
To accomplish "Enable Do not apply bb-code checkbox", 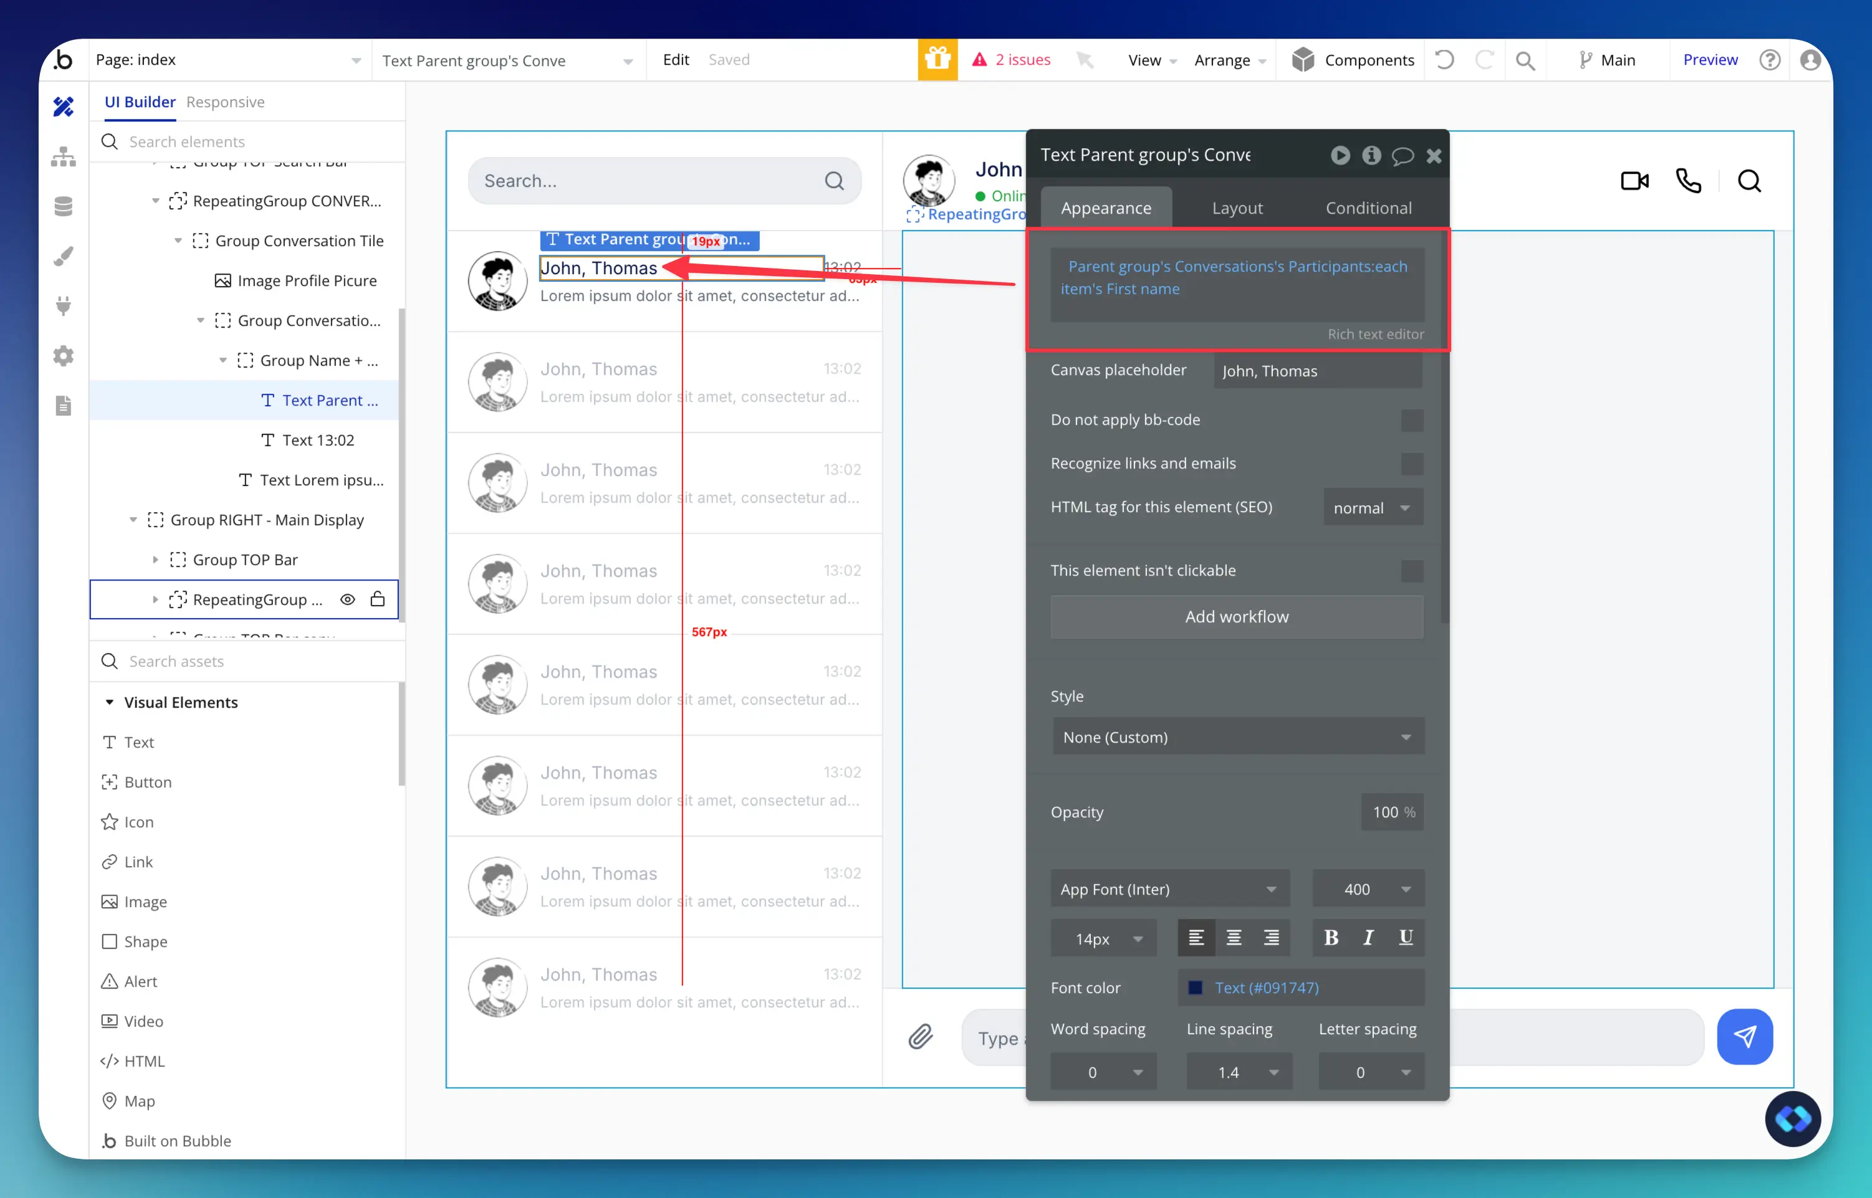I will (x=1412, y=420).
